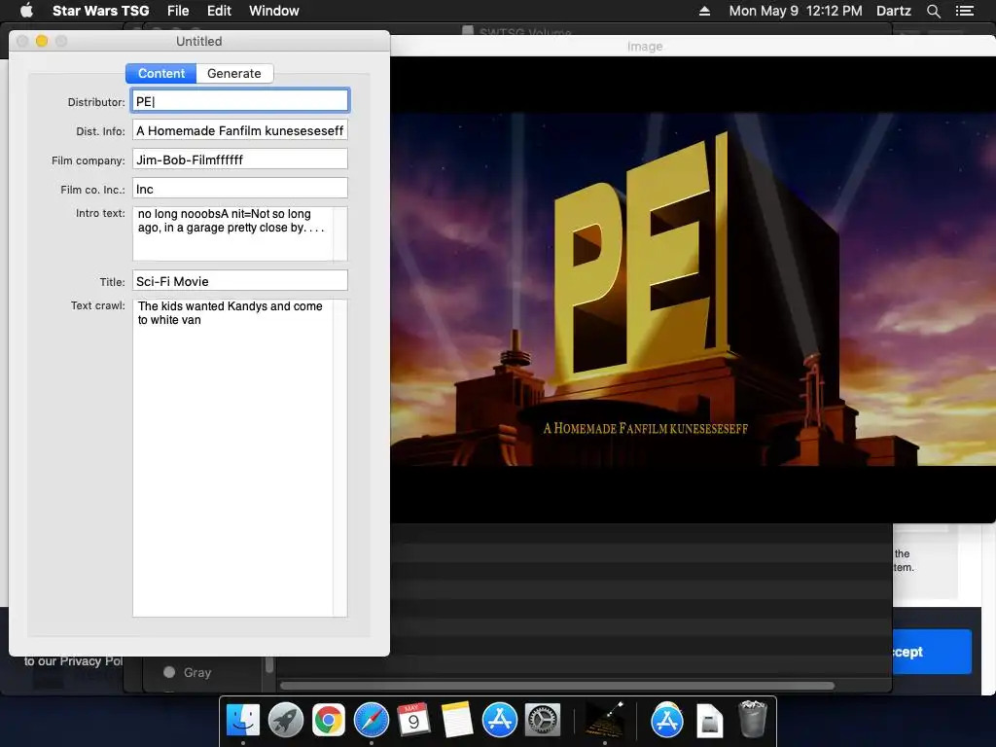The width and height of the screenshot is (996, 747).
Task: Click the blue Accept button in background window
Action: click(x=931, y=652)
